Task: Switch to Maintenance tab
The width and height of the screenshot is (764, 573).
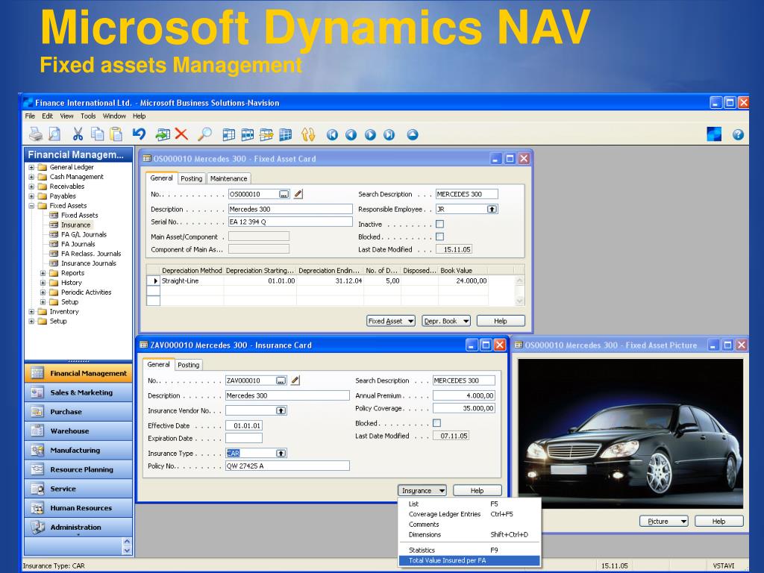Action: pyautogui.click(x=229, y=179)
